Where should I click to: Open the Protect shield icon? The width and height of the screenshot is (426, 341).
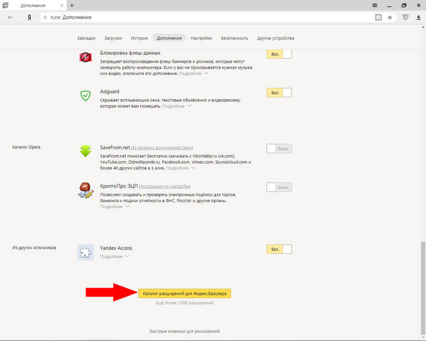(x=405, y=17)
